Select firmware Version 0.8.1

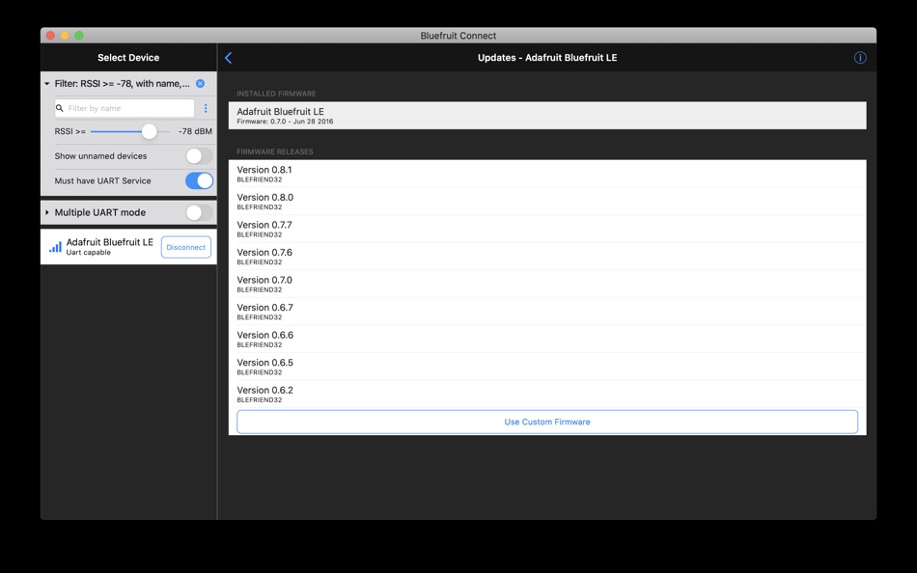pos(546,174)
